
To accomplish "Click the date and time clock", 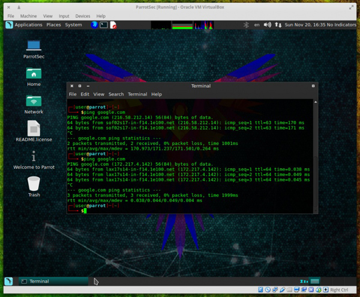I will [x=305, y=25].
